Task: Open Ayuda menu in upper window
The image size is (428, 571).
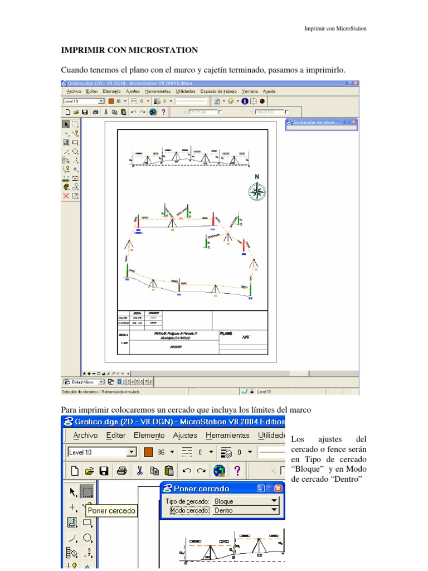Action: click(269, 91)
